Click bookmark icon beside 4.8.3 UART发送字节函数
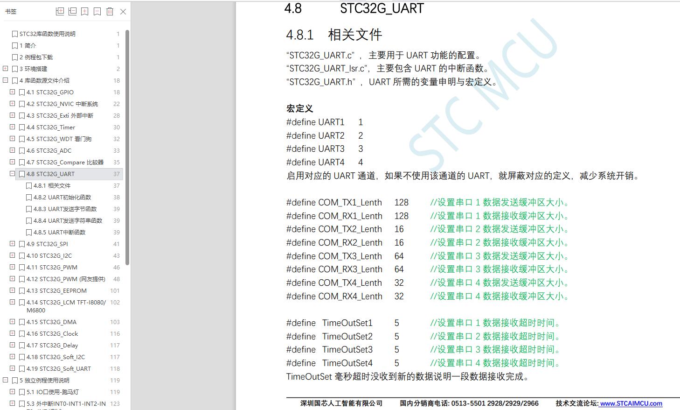The image size is (680, 410). (29, 209)
